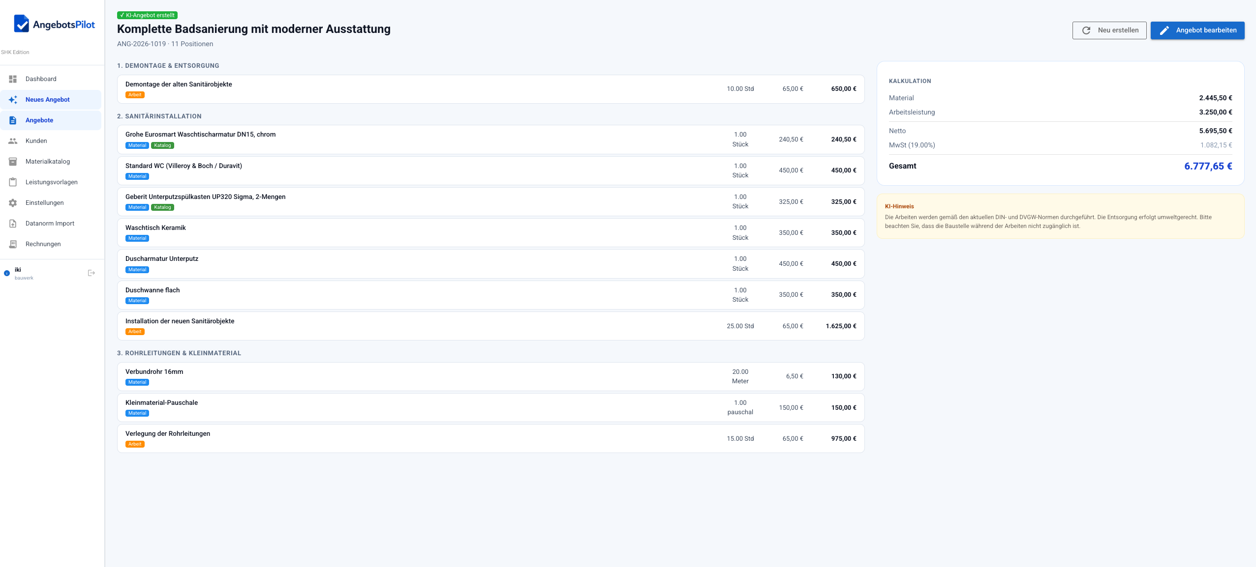
Task: Select the Verbundrohr 16mm position row
Action: coord(154,372)
